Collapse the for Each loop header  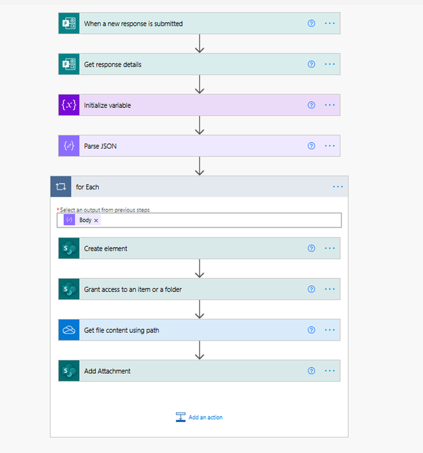(188, 187)
